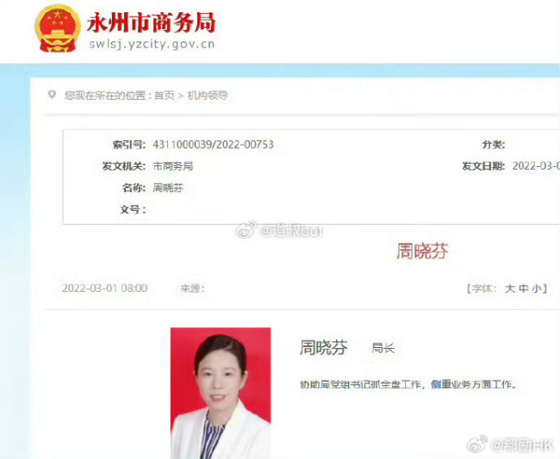Open the swlsj.yzcity.gov.cn address text

tap(152, 44)
